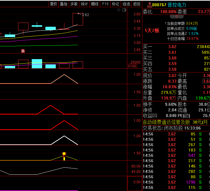This screenshot has width=210, height=191.
Task: Click the 返回 back button
Action: (136, 4)
